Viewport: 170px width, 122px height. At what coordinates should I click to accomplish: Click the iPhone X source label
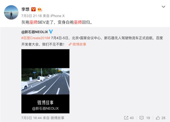point(58,16)
